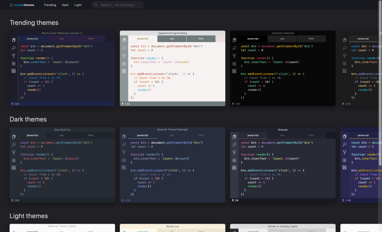Click the 12M download count under One Dark Pro
Screen dimensions: 382x232
click(x=15, y=200)
